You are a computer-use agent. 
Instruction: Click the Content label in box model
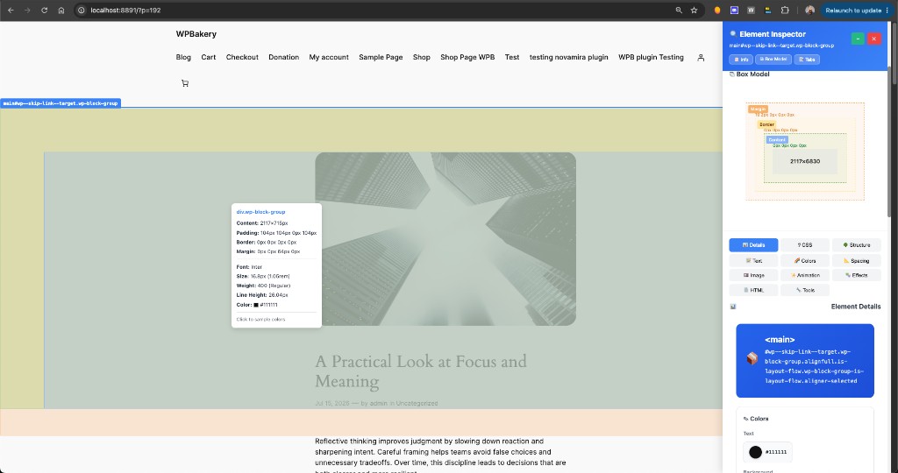coord(777,139)
